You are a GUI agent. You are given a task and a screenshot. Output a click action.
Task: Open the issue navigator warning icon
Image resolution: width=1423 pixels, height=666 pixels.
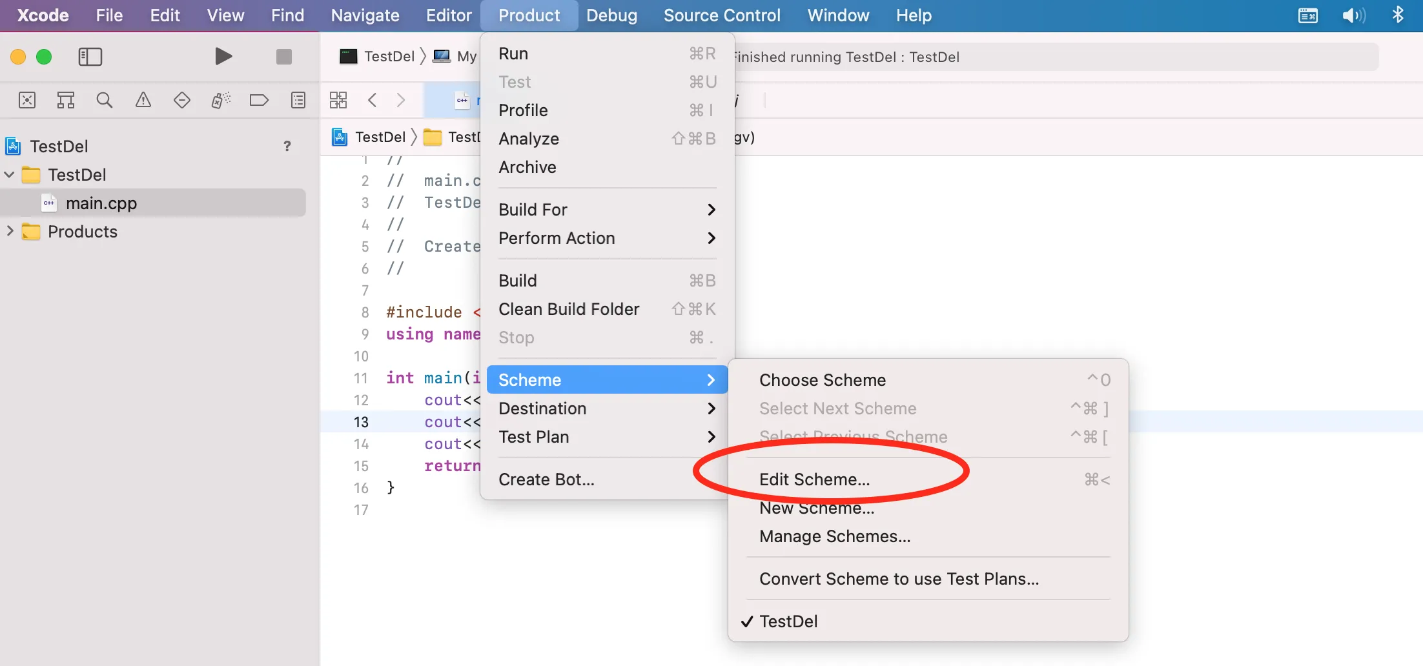click(x=143, y=100)
